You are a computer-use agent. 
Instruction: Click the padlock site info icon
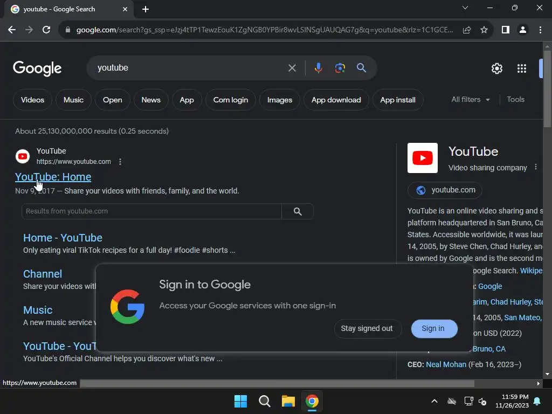click(68, 30)
